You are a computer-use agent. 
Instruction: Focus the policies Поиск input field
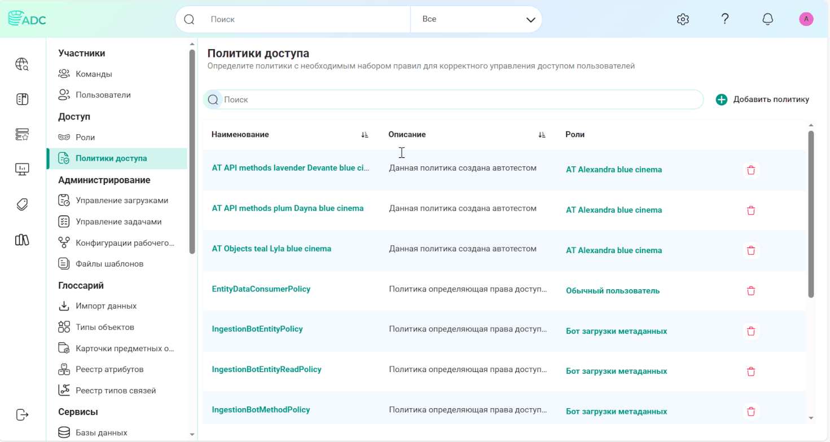coord(454,99)
